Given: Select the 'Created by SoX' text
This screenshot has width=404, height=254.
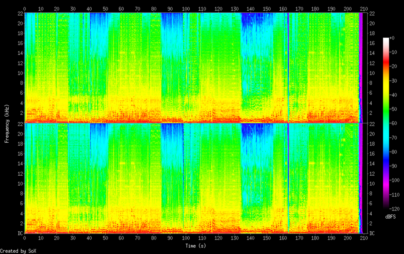Looking at the screenshot, I should click(x=18, y=251).
